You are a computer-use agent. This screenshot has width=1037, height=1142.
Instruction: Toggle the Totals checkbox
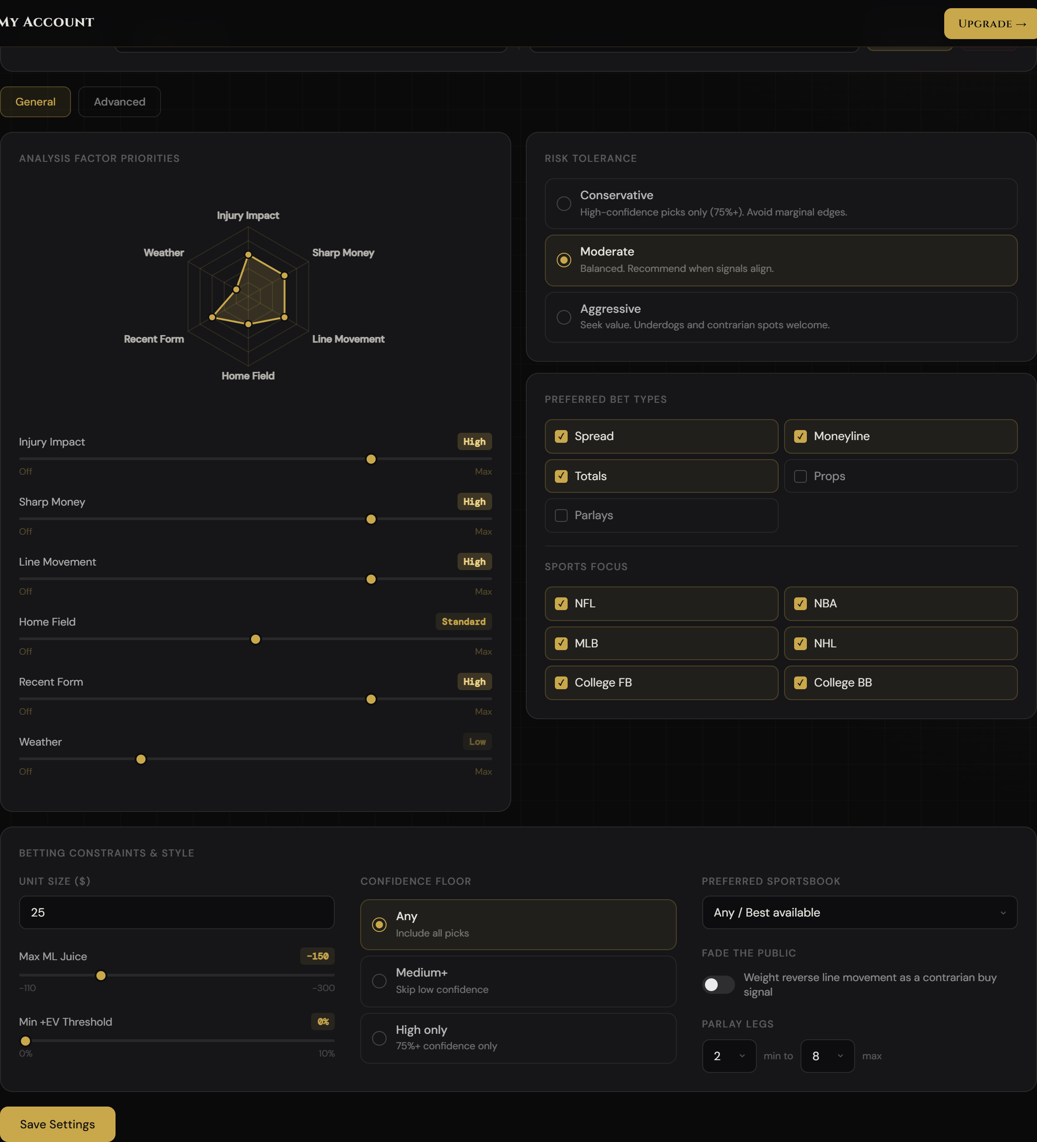pos(661,476)
